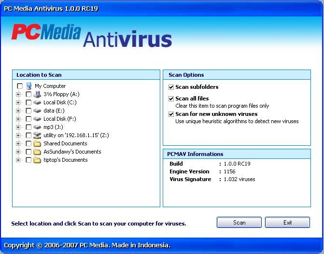The width and height of the screenshot is (324, 254).
Task: Click the tiptop's Documents folder icon
Action: point(37,160)
